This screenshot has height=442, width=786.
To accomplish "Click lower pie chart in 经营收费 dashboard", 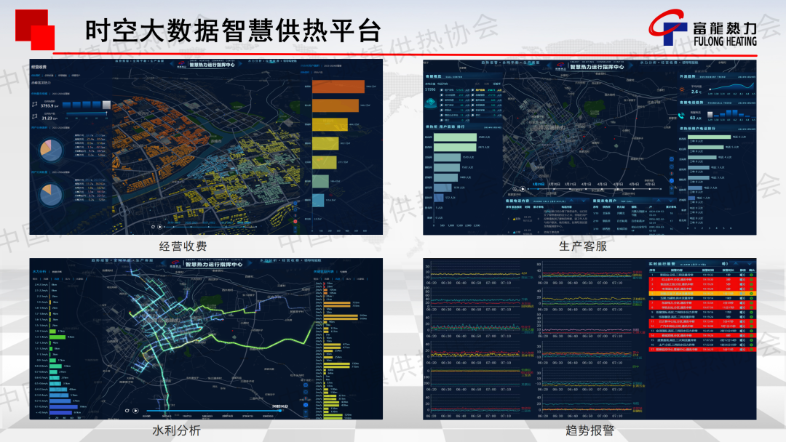I will coord(50,194).
